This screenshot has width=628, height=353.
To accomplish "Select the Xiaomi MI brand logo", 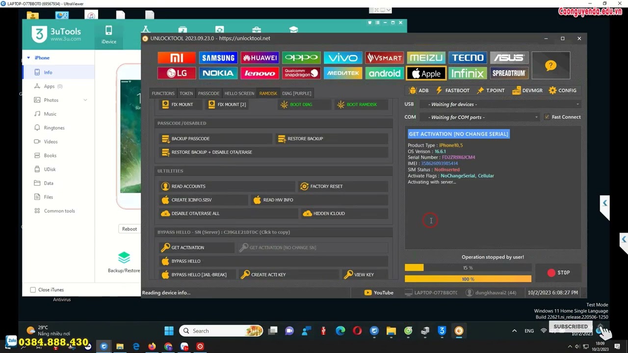I will [177, 58].
